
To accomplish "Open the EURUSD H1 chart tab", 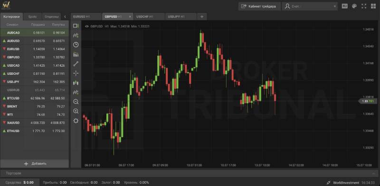I will (x=86, y=17).
